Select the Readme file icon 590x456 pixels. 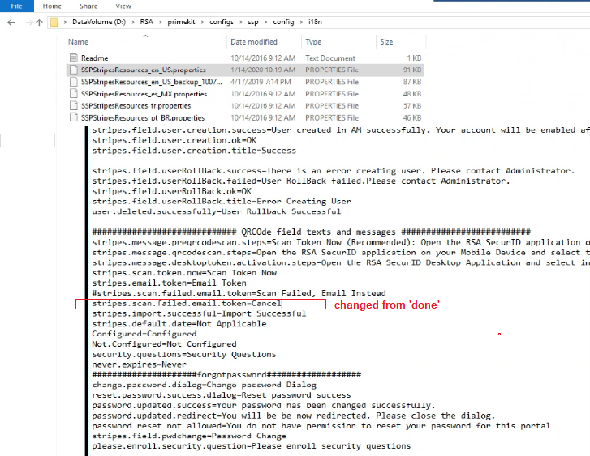(74, 58)
